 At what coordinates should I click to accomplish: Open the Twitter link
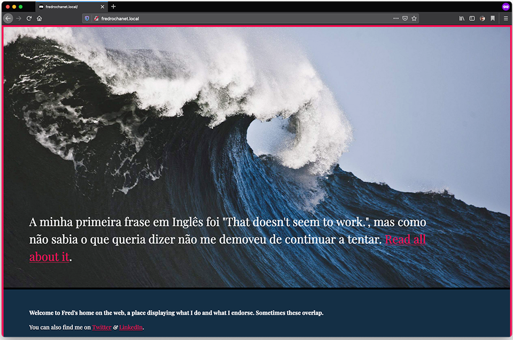point(102,327)
